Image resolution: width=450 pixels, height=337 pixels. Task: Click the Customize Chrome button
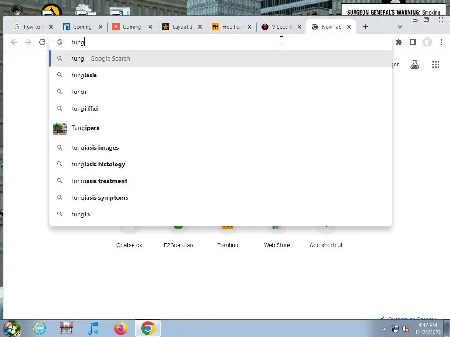tap(408, 318)
